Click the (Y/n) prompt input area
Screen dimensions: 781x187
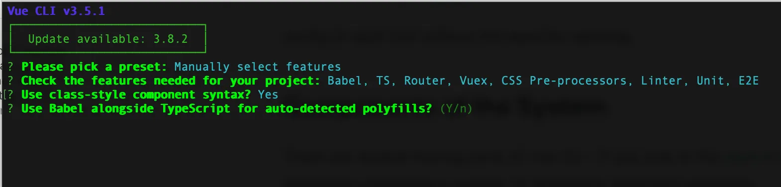coord(456,108)
